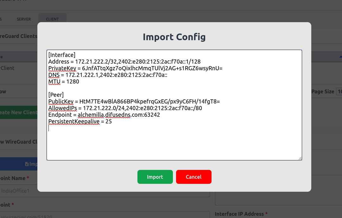This screenshot has width=342, height=218.
Task: Open the Page Size dropdown
Action: 339,91
